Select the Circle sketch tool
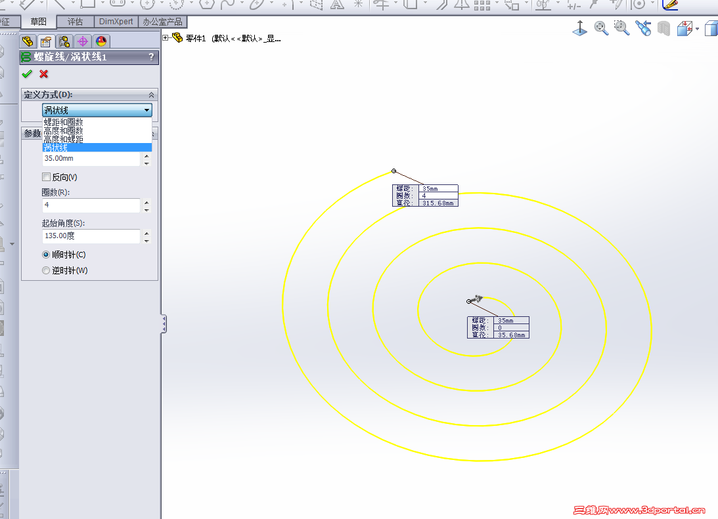 (147, 5)
